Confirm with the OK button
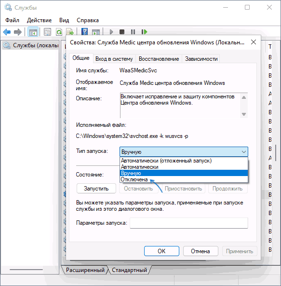The image size is (281, 286). [x=161, y=251]
